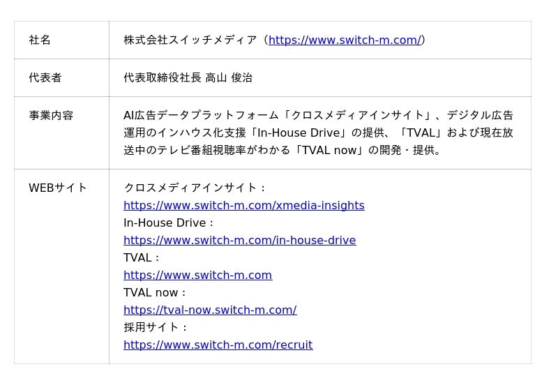This screenshot has height=385, width=558.
Task: Click the TVAL： label in WEBサイト row
Action: pos(142,258)
